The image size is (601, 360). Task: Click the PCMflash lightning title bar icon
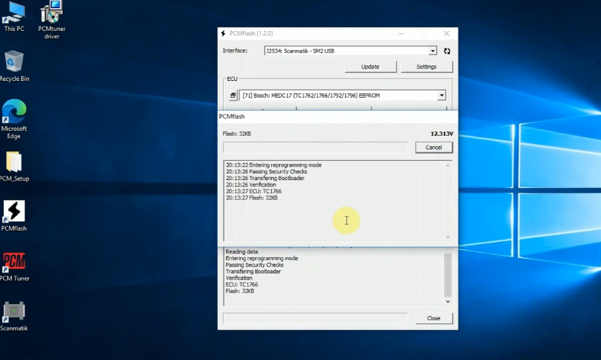(223, 33)
